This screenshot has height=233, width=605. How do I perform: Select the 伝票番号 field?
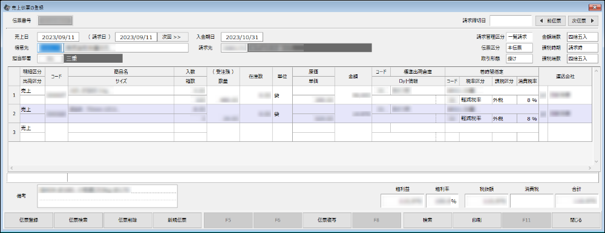point(55,21)
